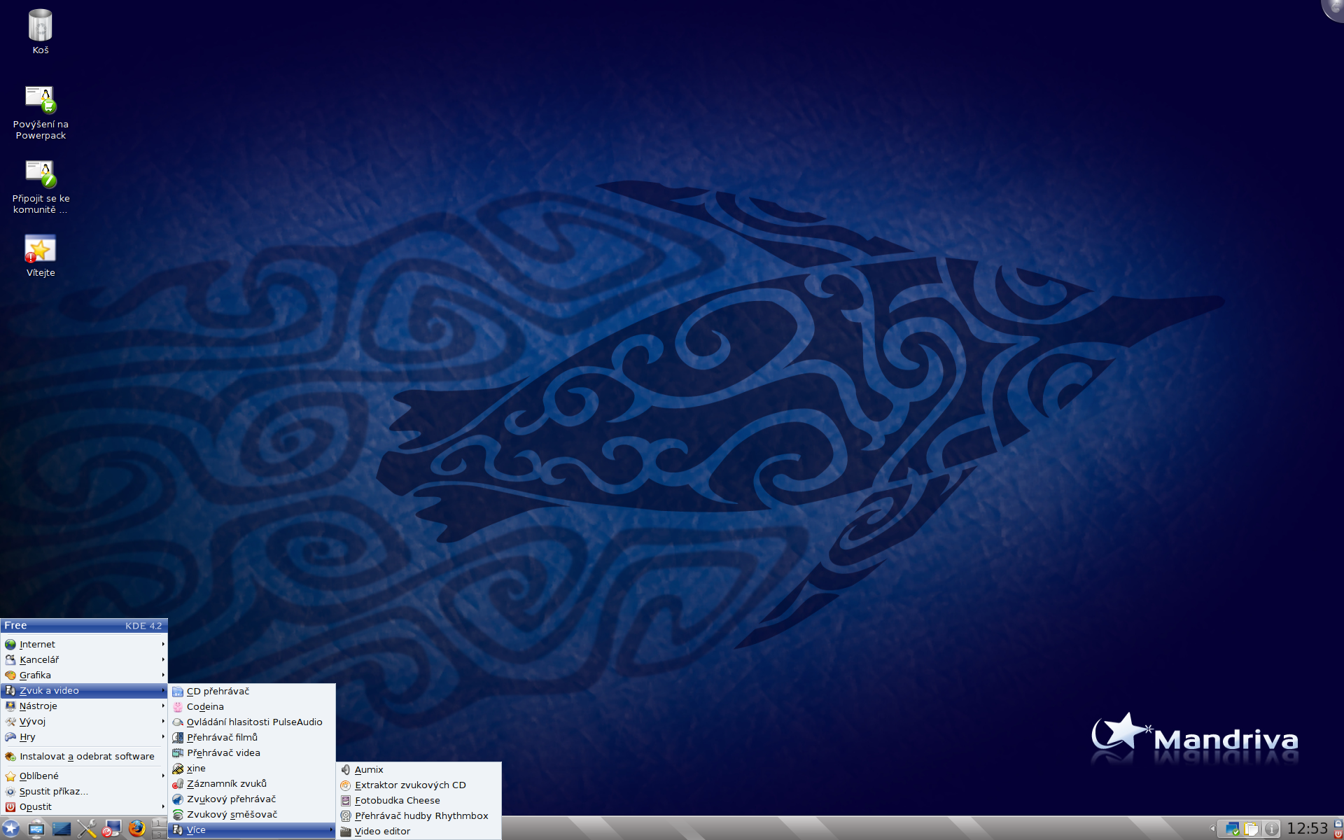Expand hidden system tray icons arrow

1213,829
